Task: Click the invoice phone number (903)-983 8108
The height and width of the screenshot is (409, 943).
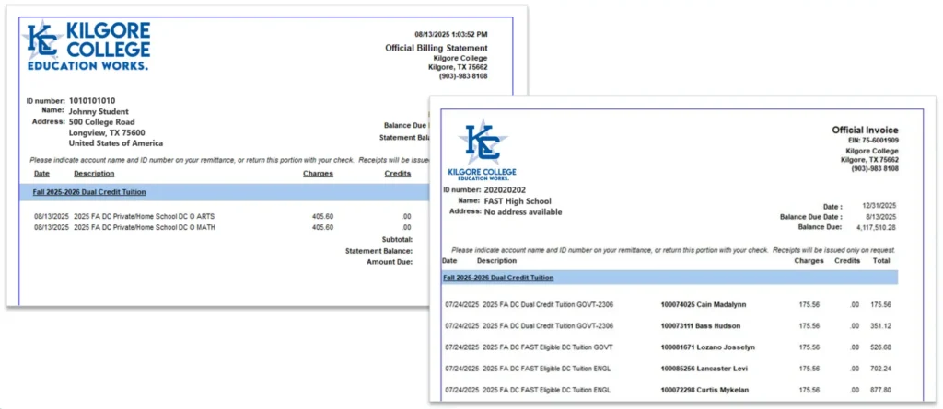Action: (875, 169)
